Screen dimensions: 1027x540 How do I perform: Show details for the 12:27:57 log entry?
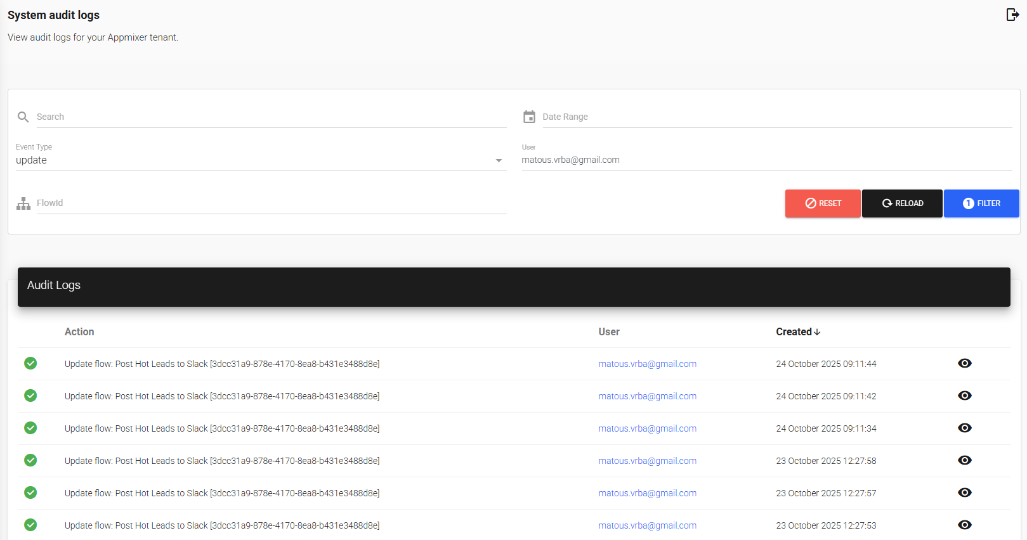[x=964, y=492]
